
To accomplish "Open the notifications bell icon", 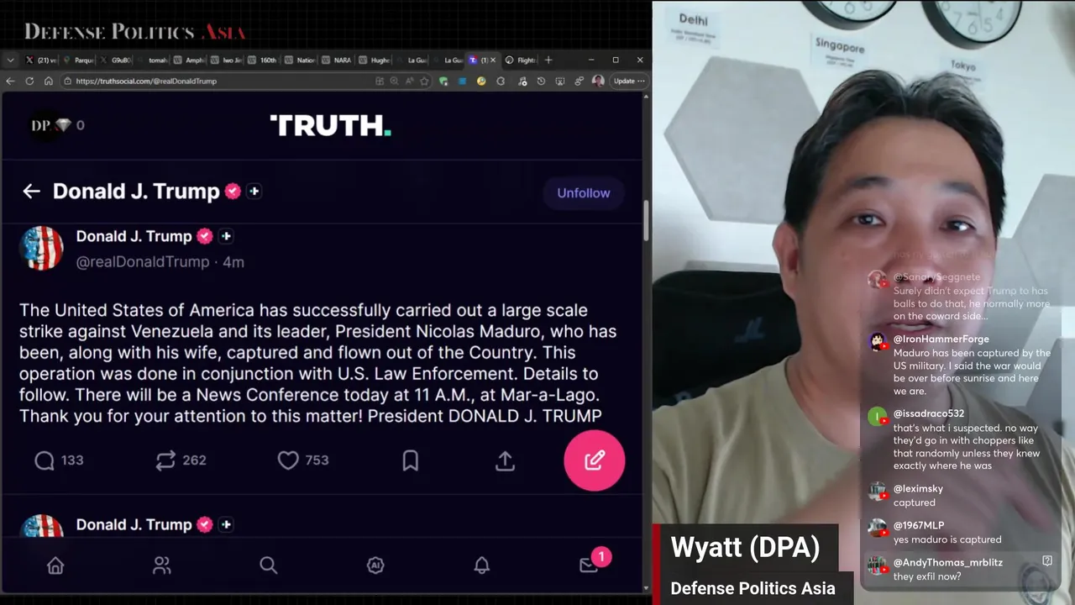I will pos(482,566).
